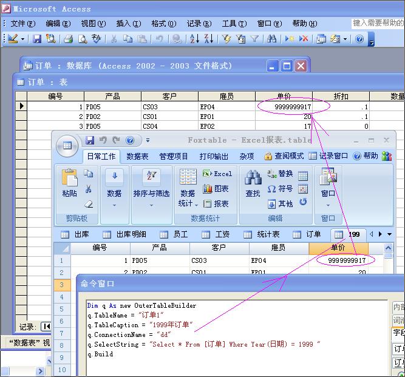Image resolution: width=405 pixels, height=377 pixels.
Task: Click the Delete Record icon in Access
Action: [304, 39]
